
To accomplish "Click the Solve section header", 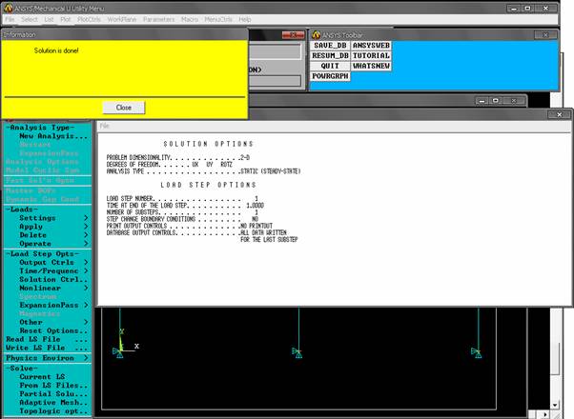I will (x=22, y=369).
